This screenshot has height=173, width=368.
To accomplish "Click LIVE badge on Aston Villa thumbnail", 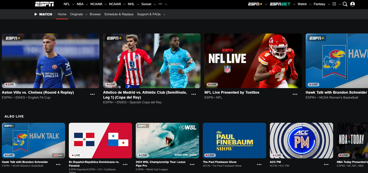I will pos(9,84).
